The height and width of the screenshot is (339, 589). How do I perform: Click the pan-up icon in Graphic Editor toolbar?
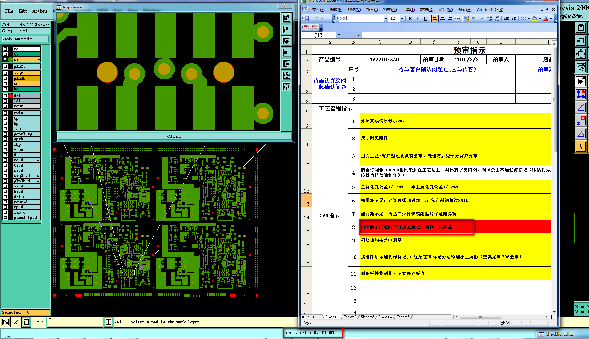tap(581, 28)
